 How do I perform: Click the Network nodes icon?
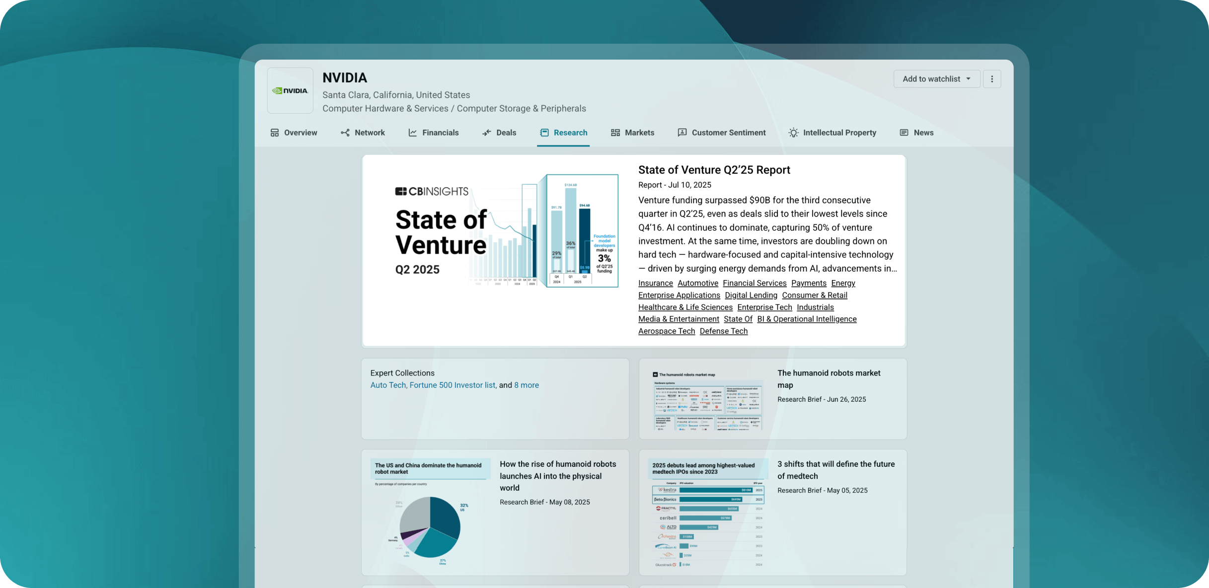pos(345,133)
